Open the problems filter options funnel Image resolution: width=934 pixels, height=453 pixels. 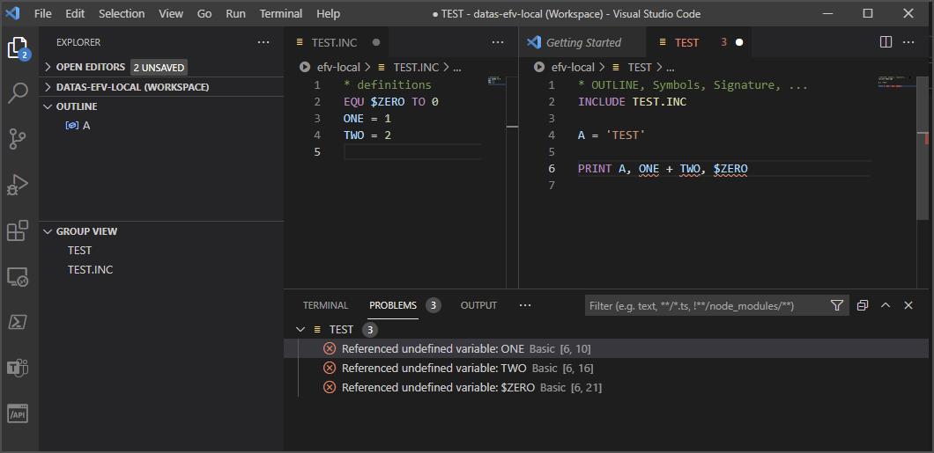(x=836, y=305)
